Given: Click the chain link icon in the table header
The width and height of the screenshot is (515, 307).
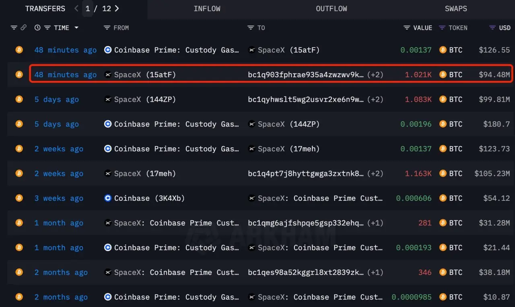Looking at the screenshot, I should tap(23, 28).
